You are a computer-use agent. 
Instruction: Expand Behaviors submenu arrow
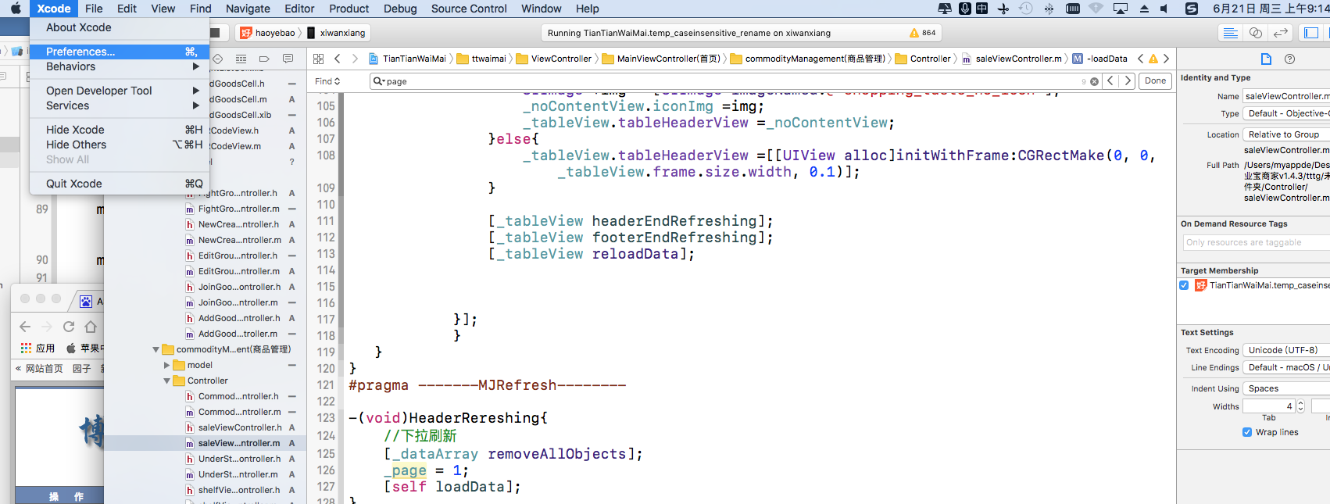click(196, 66)
